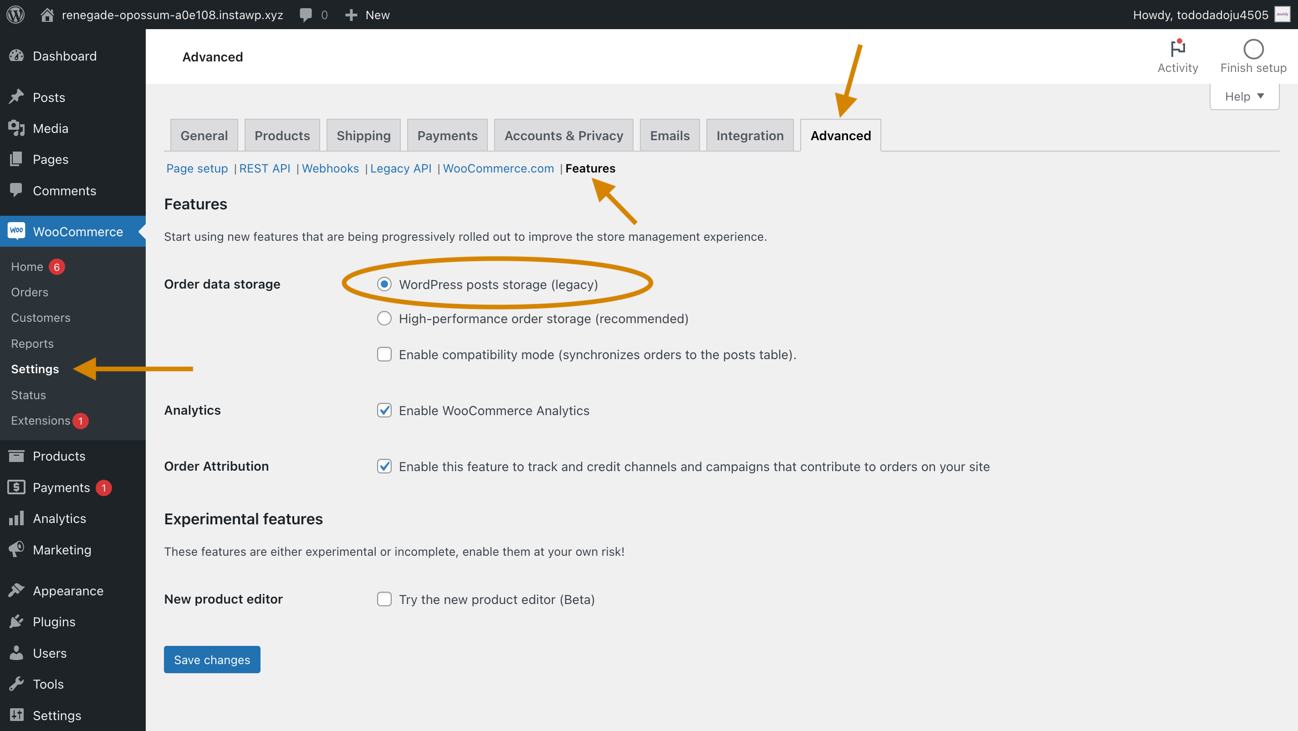The width and height of the screenshot is (1298, 731).
Task: Click the Save changes button
Action: 212,660
